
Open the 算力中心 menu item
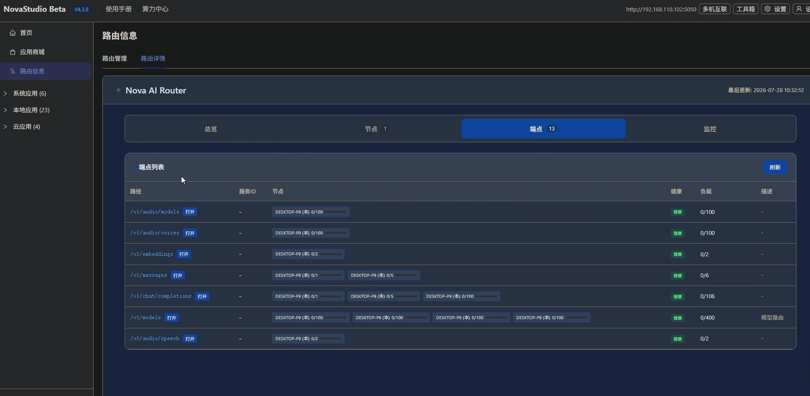pos(155,9)
